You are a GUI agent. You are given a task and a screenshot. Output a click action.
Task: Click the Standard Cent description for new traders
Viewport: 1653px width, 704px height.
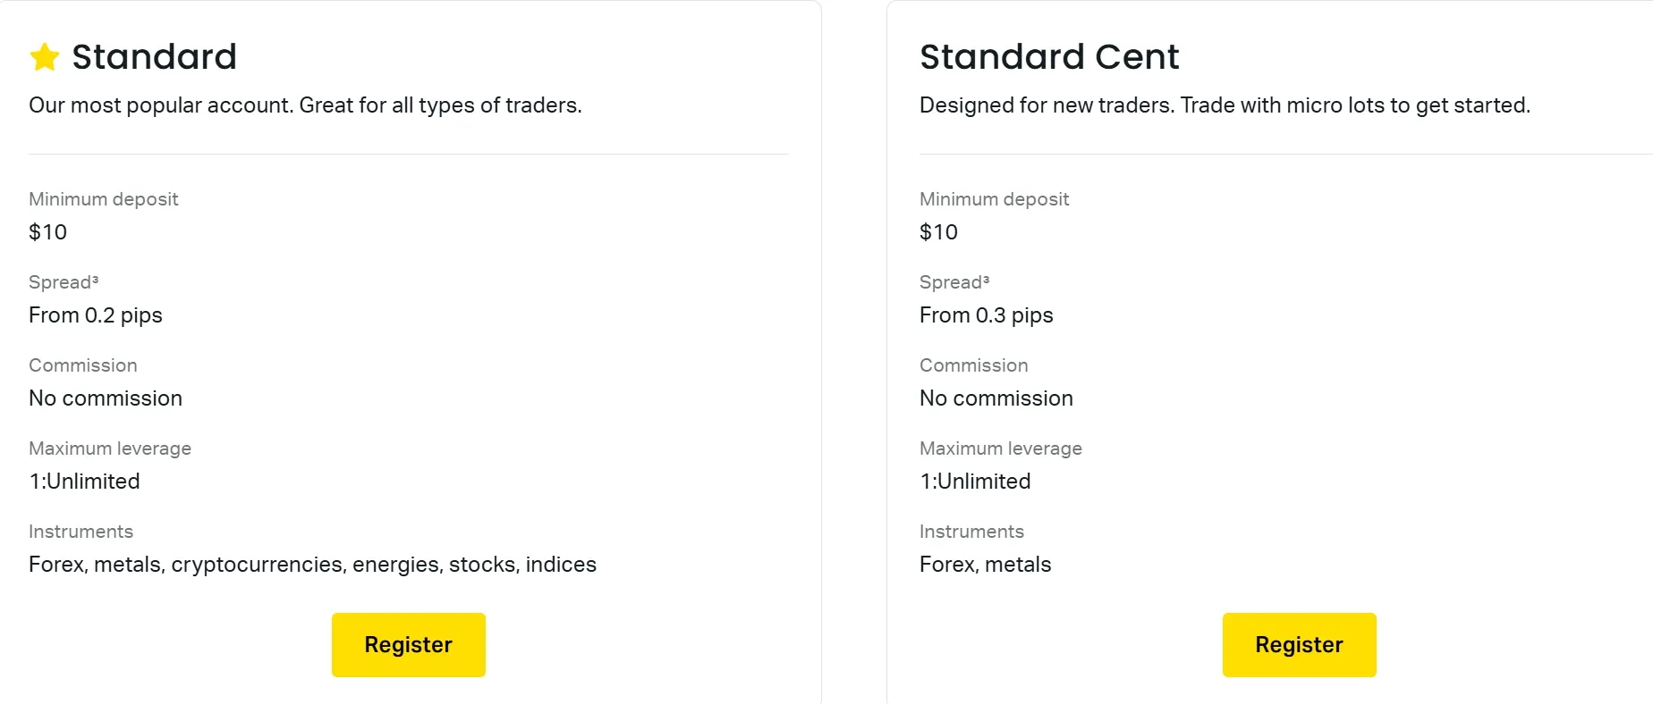pos(1224,105)
